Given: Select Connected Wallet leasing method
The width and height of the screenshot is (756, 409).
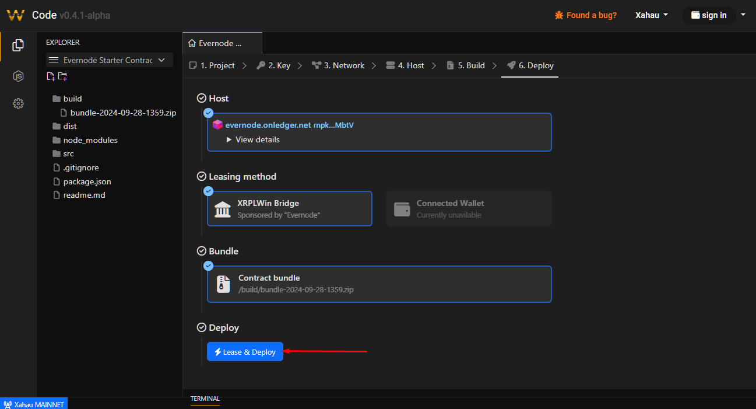Looking at the screenshot, I should 469,208.
